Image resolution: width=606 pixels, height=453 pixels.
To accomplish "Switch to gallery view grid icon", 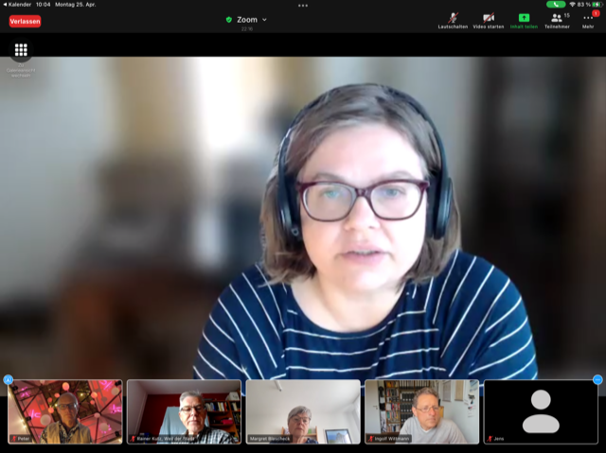I will coord(21,50).
